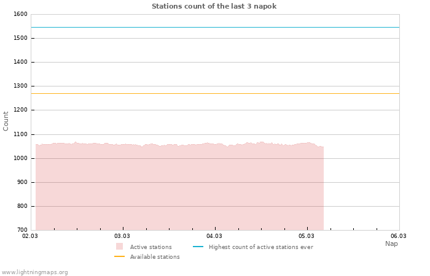Toggle the Available stations legend label

click(155, 257)
